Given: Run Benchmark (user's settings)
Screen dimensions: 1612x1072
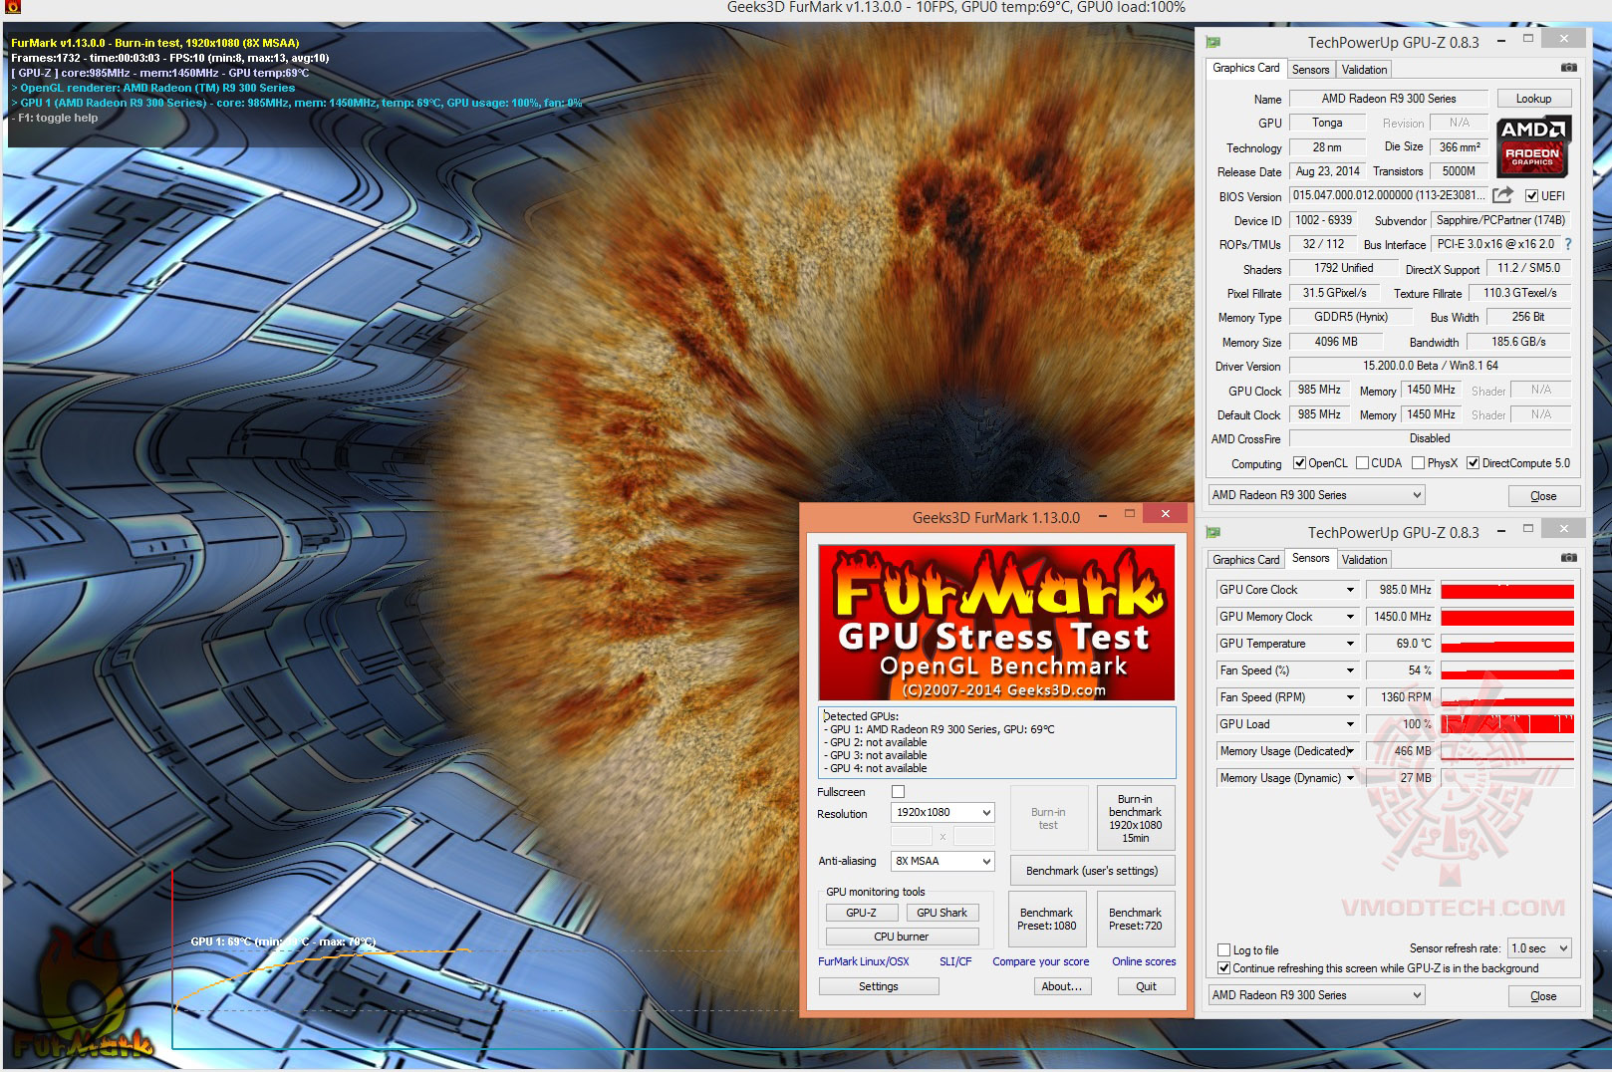Looking at the screenshot, I should (1092, 871).
